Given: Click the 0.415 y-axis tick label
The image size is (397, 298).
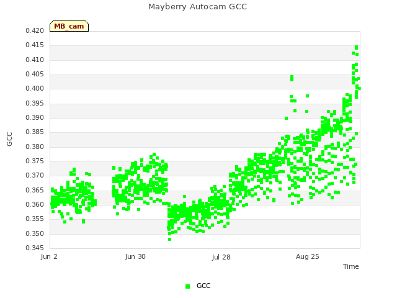Looking at the screenshot, I should point(35,45).
